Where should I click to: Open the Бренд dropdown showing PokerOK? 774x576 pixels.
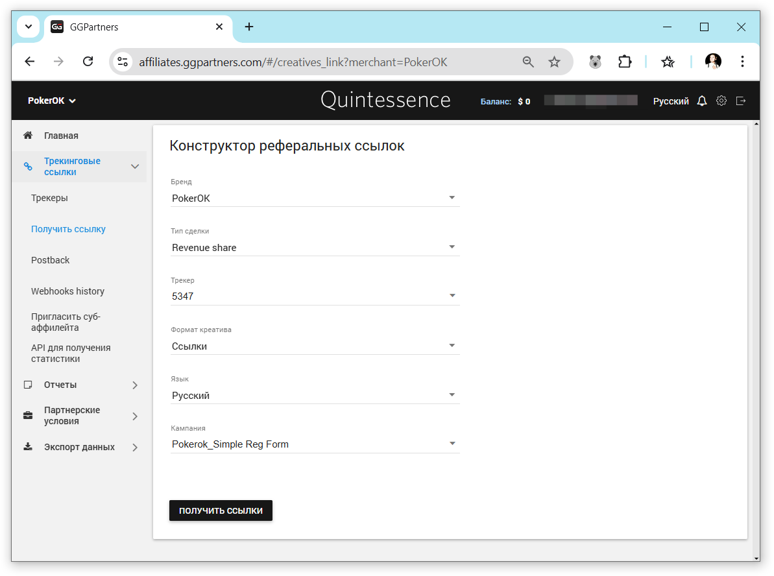pyautogui.click(x=315, y=198)
